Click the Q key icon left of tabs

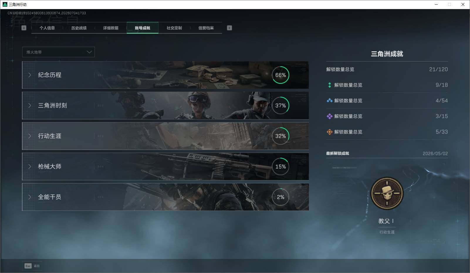24,28
